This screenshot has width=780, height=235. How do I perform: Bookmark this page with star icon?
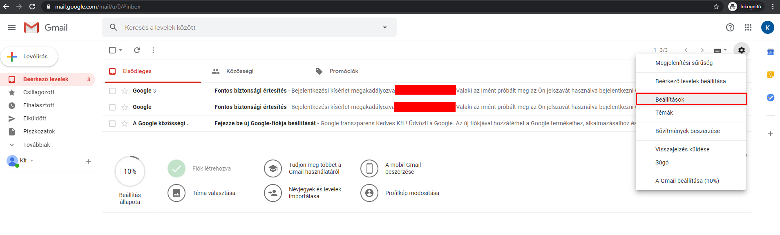pyautogui.click(x=716, y=7)
